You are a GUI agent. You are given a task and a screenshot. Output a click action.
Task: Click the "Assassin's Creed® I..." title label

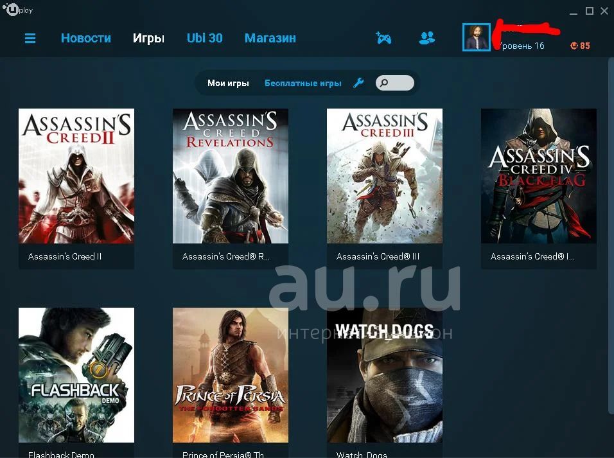pyautogui.click(x=532, y=256)
